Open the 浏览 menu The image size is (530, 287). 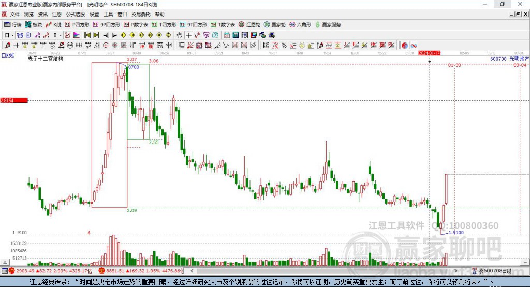pos(29,14)
